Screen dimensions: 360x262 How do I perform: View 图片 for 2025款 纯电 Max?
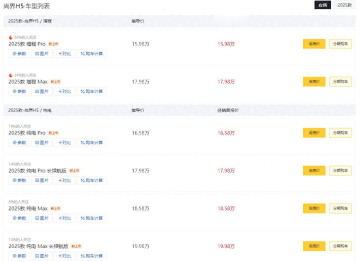tap(42, 218)
